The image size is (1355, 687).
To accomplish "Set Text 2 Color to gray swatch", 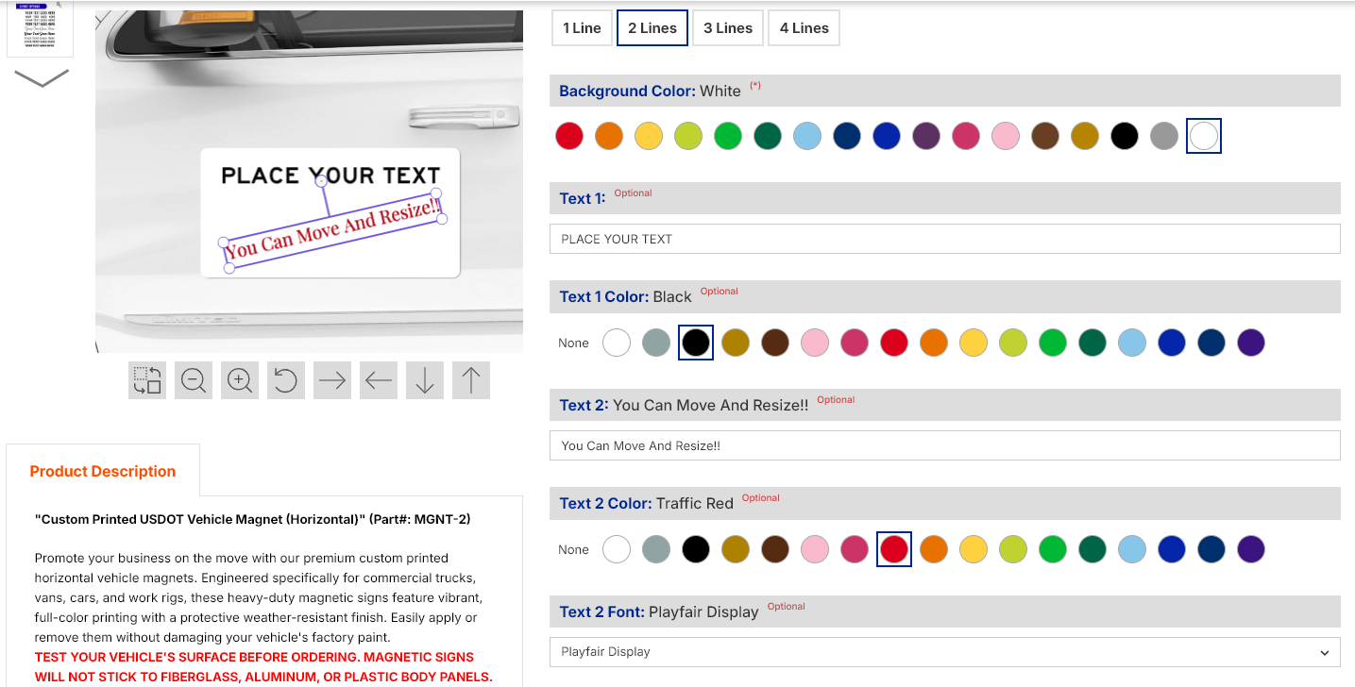I will 656,549.
